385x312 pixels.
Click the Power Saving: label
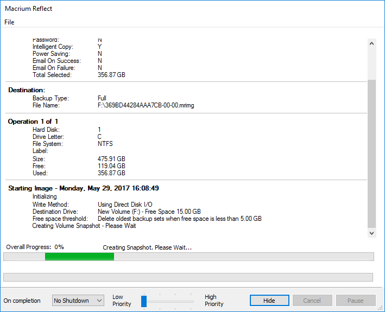51,54
